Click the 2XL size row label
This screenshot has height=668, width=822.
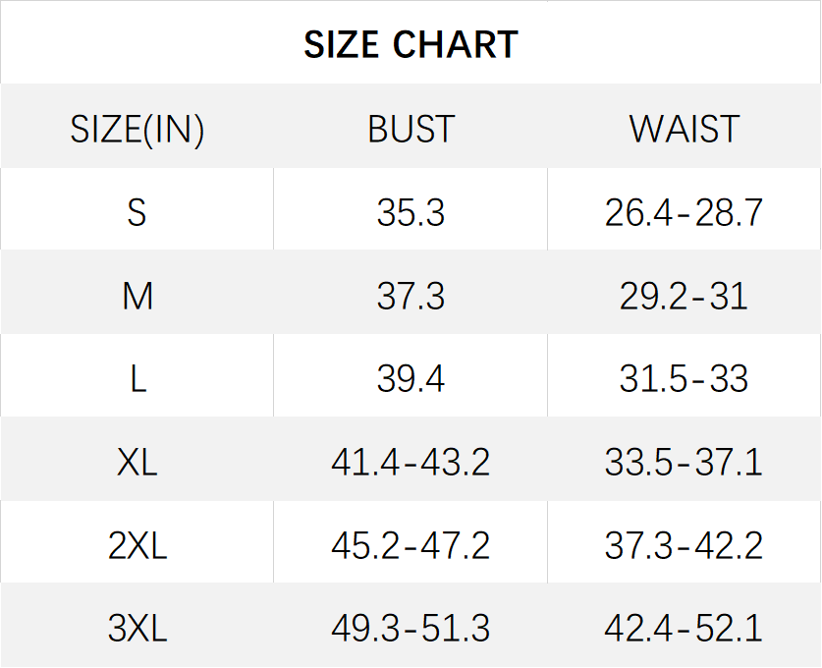click(x=137, y=545)
